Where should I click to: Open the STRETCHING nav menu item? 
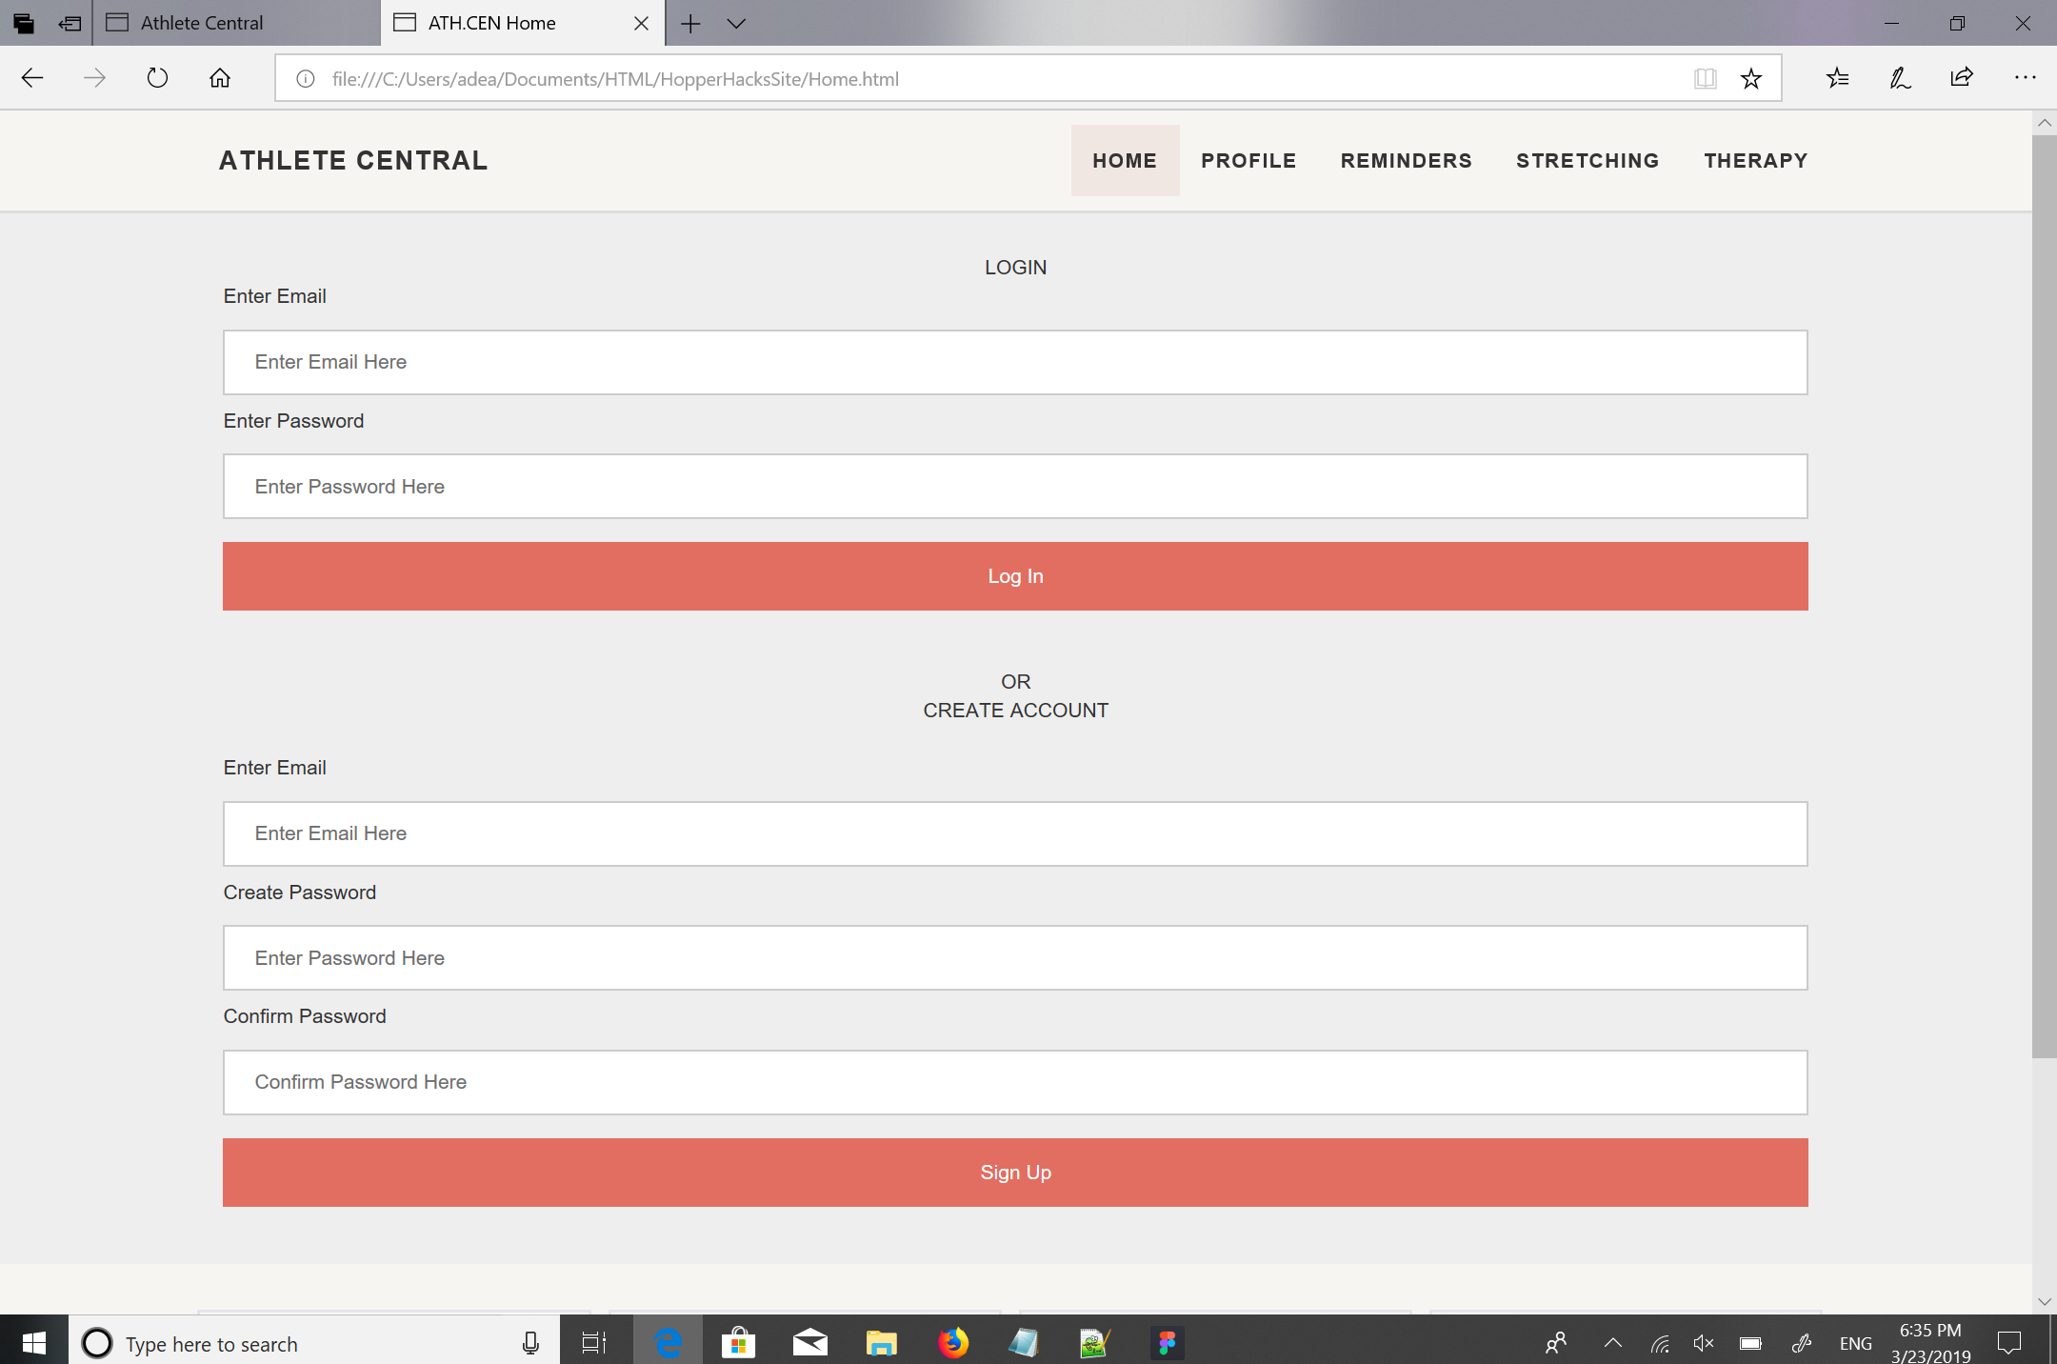tap(1588, 160)
